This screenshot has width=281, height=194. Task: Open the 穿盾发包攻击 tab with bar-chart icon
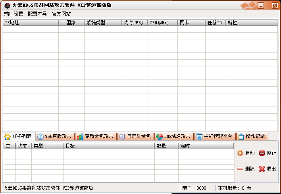click(x=96, y=137)
